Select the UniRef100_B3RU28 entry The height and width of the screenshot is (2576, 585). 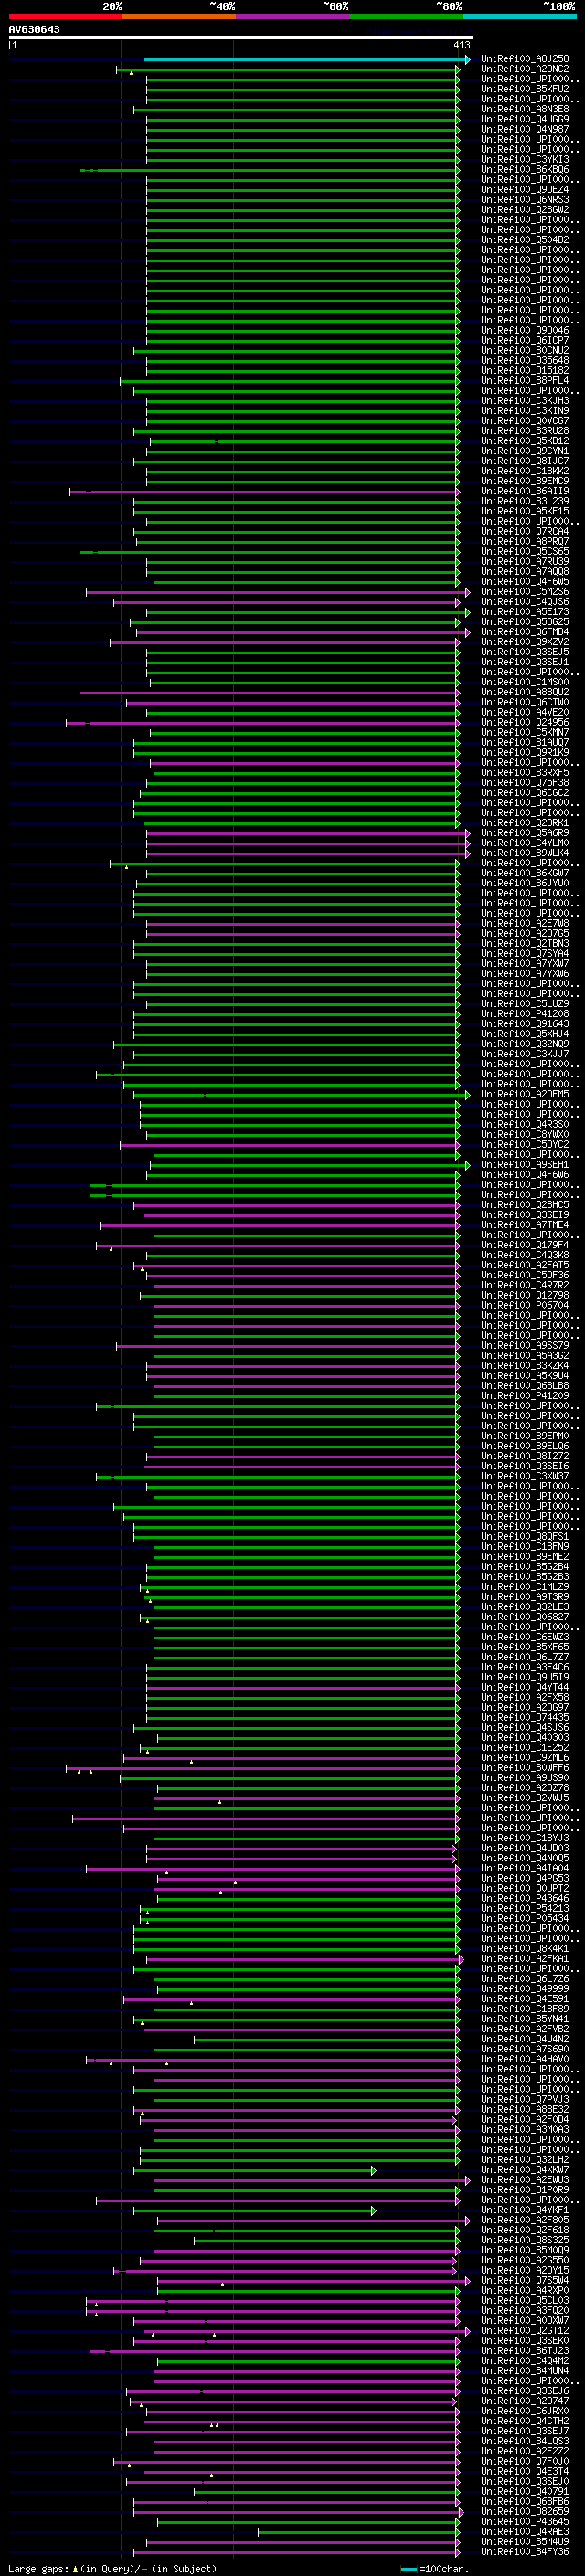(525, 431)
